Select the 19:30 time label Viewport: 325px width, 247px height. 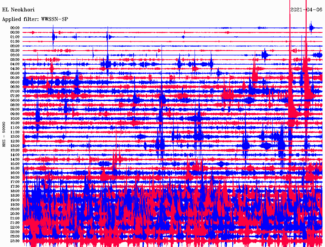tap(15, 205)
